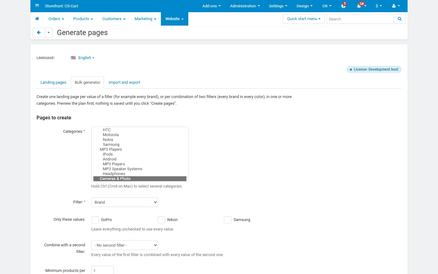Click the US flag language icon
This screenshot has height=274, width=438.
(x=73, y=58)
